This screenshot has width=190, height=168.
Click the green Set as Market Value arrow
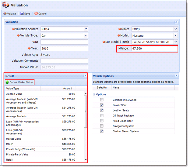click(x=7, y=82)
